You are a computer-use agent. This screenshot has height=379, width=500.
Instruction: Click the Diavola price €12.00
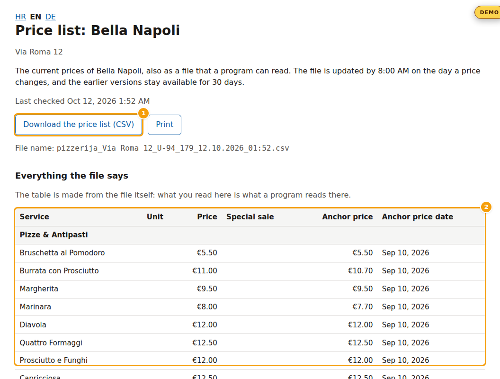click(205, 325)
